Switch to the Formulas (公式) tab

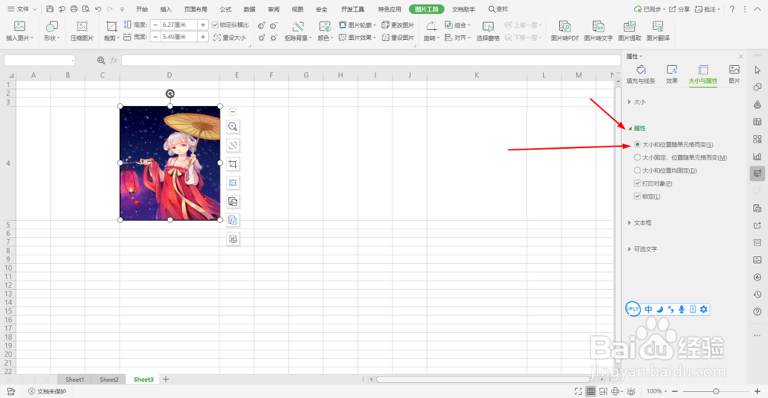click(226, 9)
